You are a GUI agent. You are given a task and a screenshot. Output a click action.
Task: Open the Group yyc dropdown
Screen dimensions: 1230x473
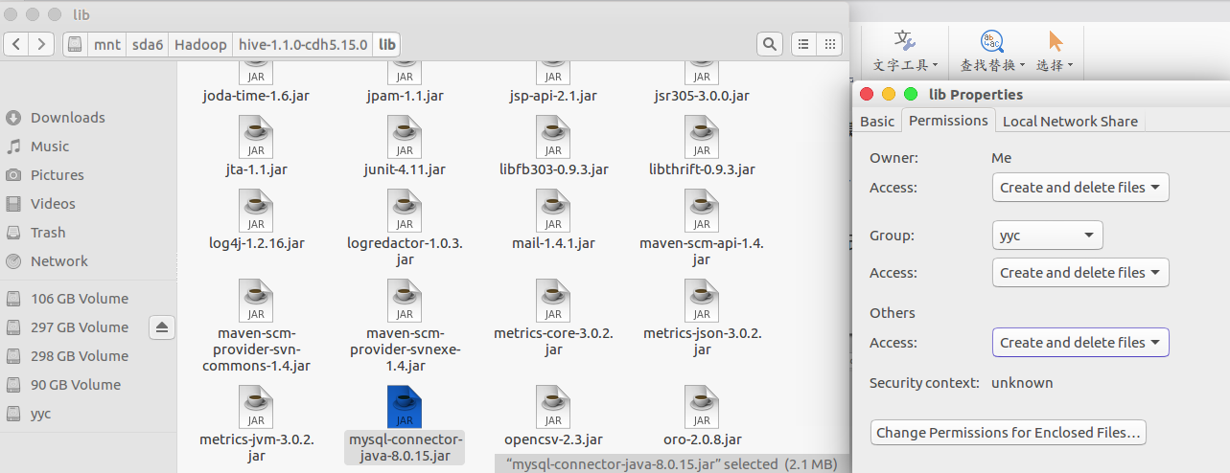coord(1048,236)
